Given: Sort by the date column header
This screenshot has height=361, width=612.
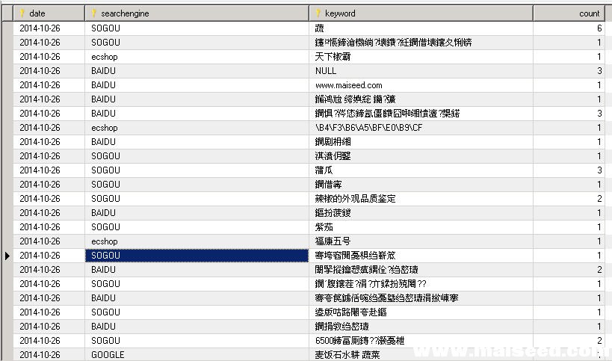Looking at the screenshot, I should click(49, 13).
